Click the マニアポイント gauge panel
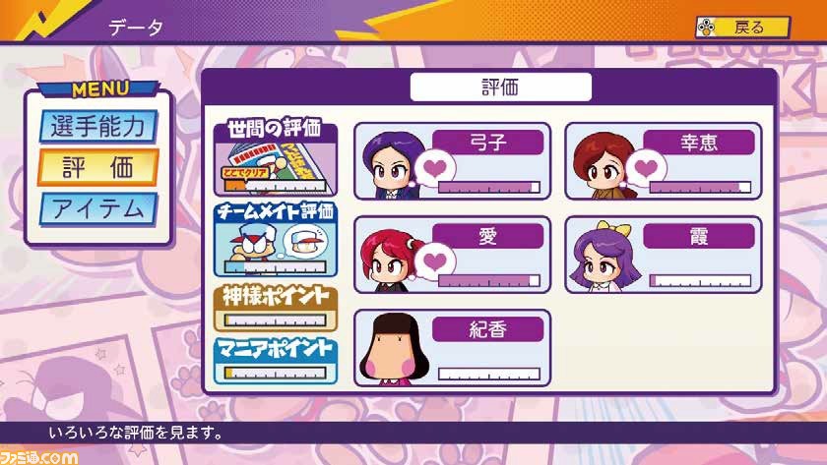Image resolution: width=827 pixels, height=465 pixels. pyautogui.click(x=276, y=361)
